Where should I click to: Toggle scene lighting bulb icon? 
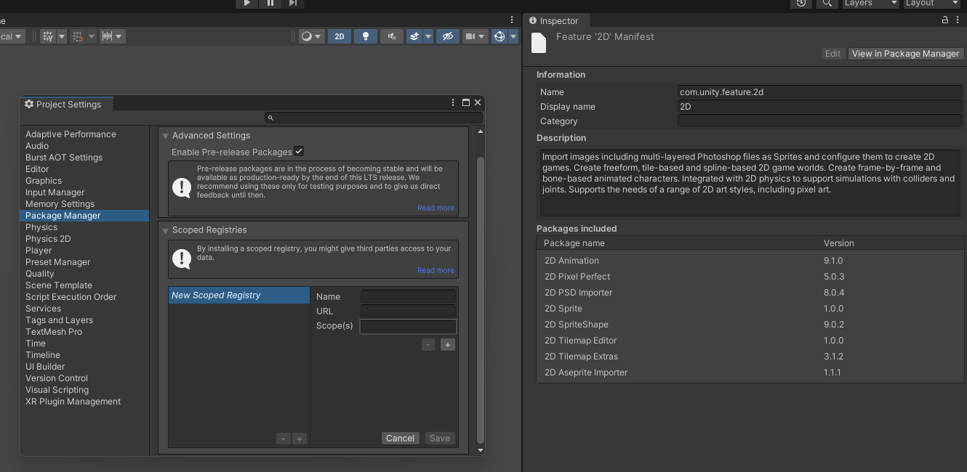tap(366, 36)
